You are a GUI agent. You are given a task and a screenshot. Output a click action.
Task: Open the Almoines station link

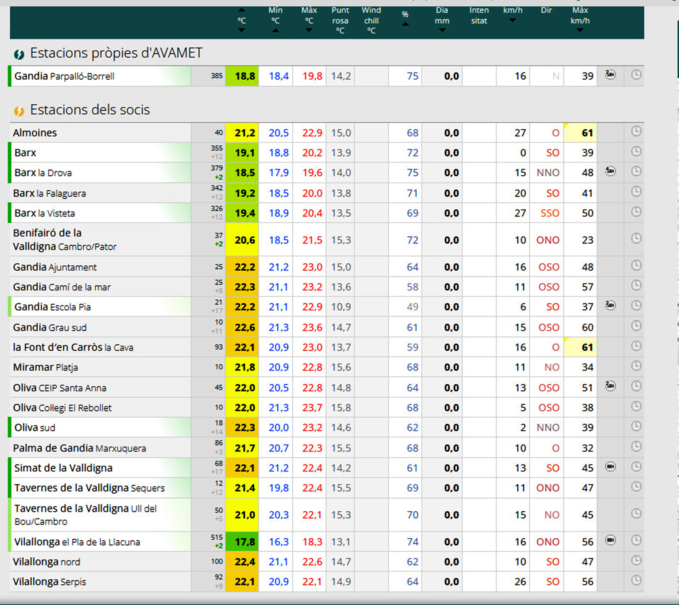pos(35,133)
